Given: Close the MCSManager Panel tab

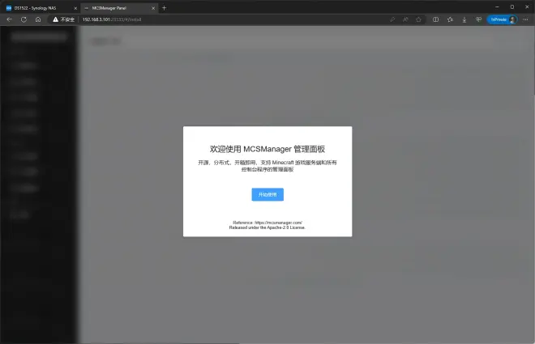Looking at the screenshot, I should (x=153, y=8).
